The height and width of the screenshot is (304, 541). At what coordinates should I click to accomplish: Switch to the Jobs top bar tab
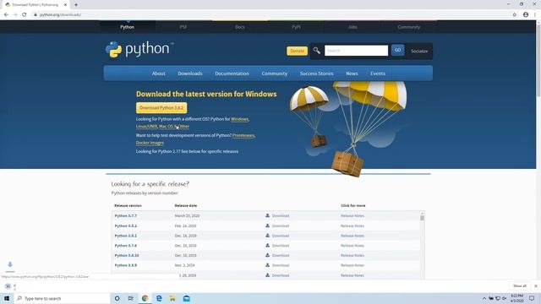click(x=352, y=27)
